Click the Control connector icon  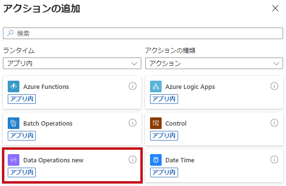[156, 123]
